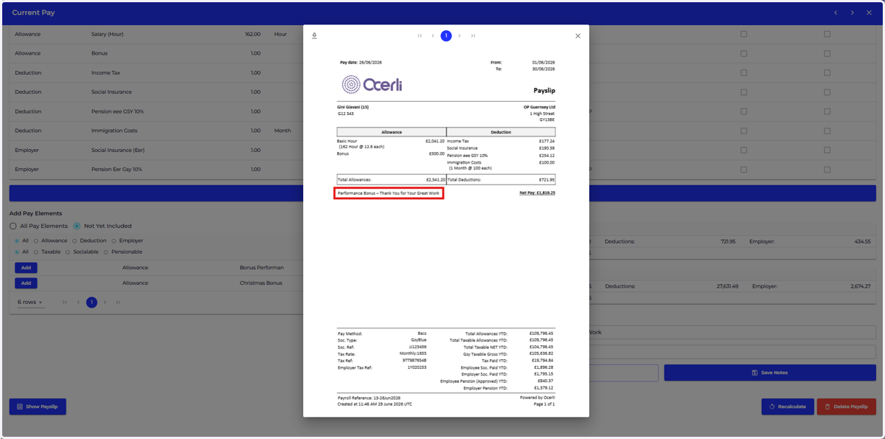Select the All radio beside Allowance
Screen dimensions: 885x439
pyautogui.click(x=18, y=241)
